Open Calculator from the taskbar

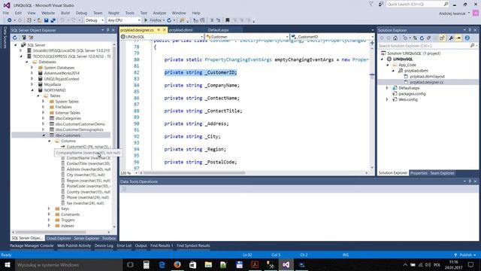point(146,264)
